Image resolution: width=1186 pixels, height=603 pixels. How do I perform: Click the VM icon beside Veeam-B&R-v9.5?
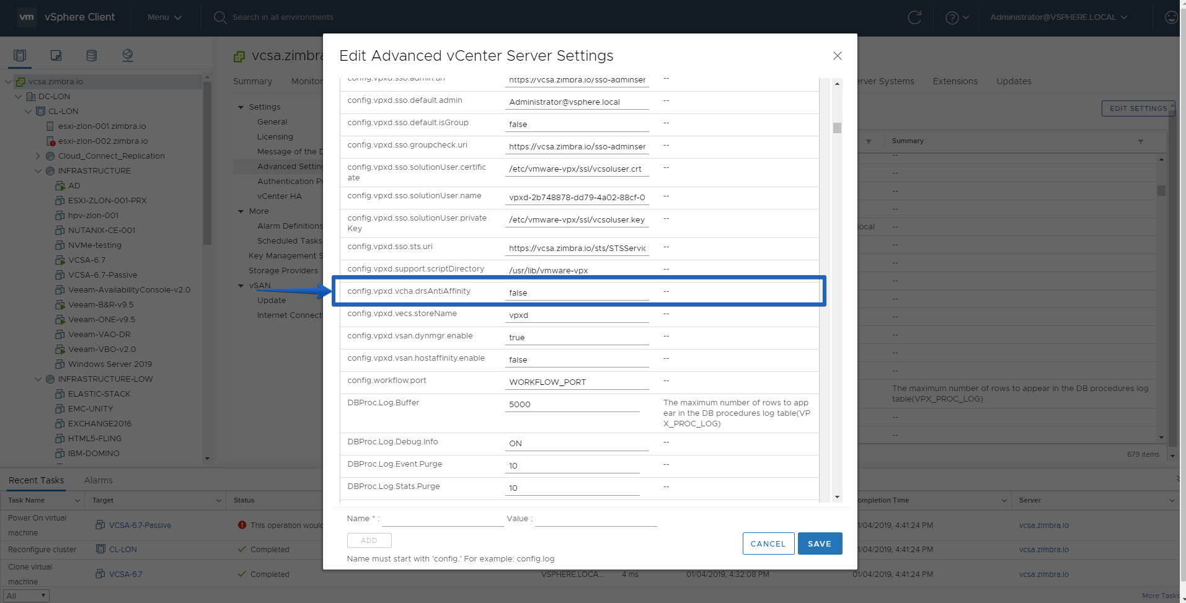coord(60,305)
